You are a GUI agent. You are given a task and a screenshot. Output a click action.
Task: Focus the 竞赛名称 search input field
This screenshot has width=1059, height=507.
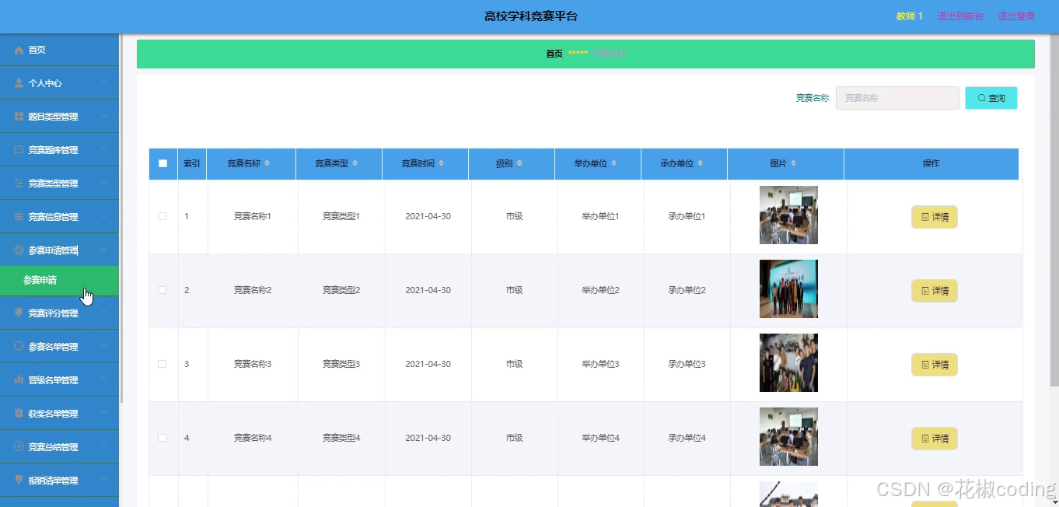click(x=897, y=98)
